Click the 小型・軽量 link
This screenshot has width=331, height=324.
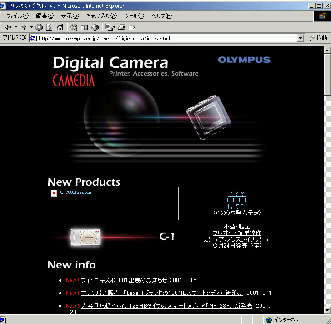tap(237, 227)
